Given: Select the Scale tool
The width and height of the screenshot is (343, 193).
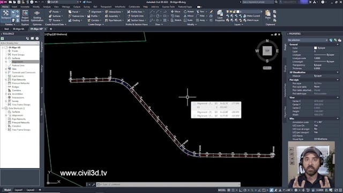Looking at the screenshot, I should tap(188, 20).
